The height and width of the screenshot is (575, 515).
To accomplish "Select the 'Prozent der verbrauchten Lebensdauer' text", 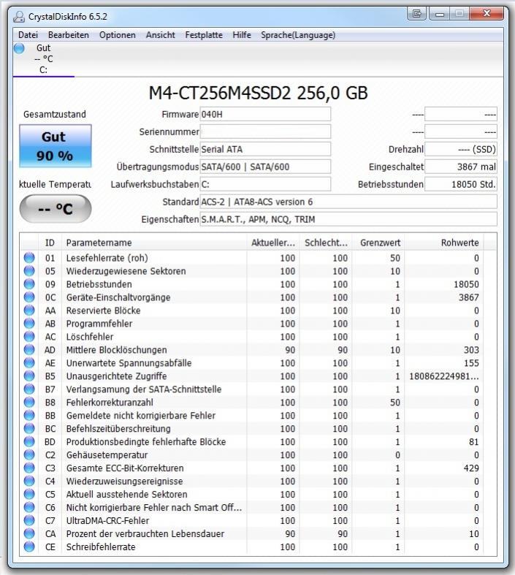I will [x=145, y=533].
